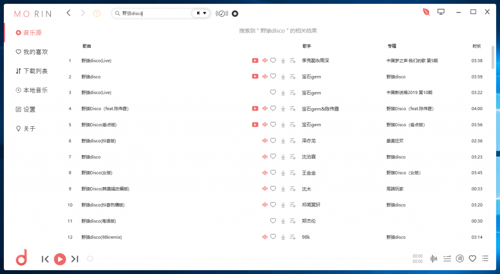Add 野狼disco(抖音热播版) to playlist
500x274 pixels.
click(x=292, y=205)
